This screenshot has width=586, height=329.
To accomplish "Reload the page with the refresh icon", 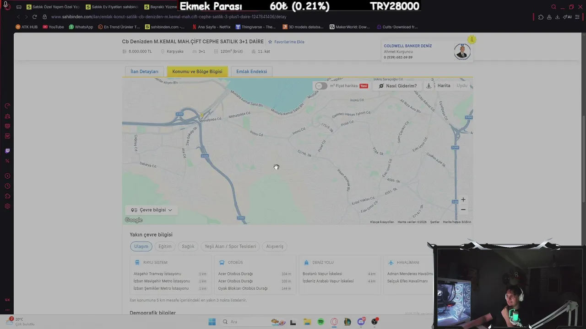I will pyautogui.click(x=34, y=17).
